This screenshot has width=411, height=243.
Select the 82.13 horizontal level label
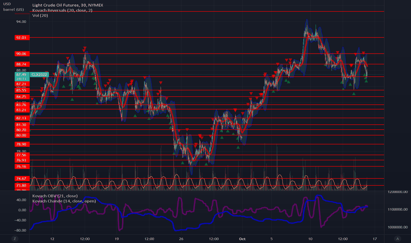click(x=22, y=118)
